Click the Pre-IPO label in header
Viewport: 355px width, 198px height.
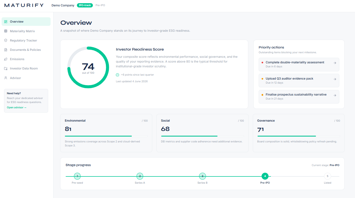click(x=100, y=5)
